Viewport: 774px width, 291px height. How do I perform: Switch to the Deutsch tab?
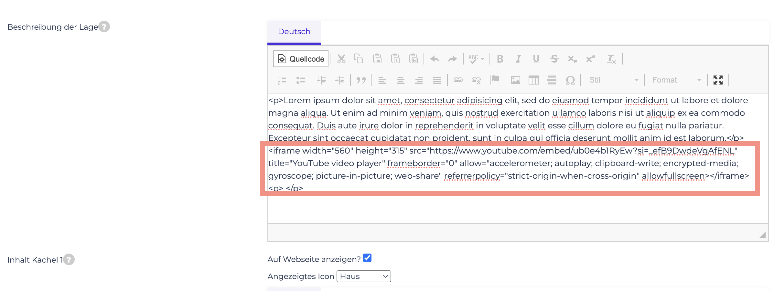(294, 32)
